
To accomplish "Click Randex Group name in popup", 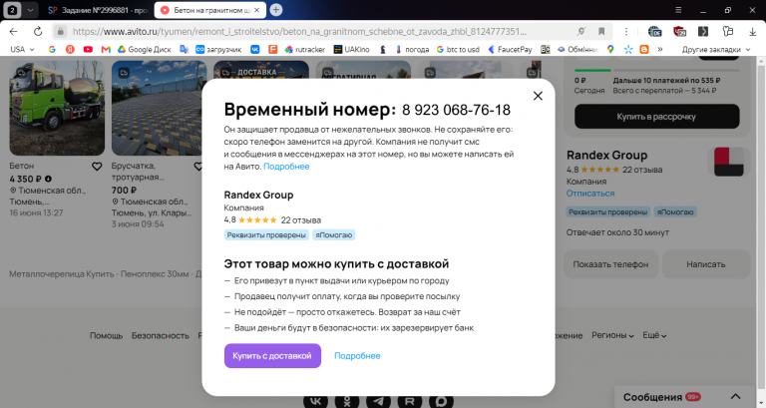I will [x=258, y=195].
